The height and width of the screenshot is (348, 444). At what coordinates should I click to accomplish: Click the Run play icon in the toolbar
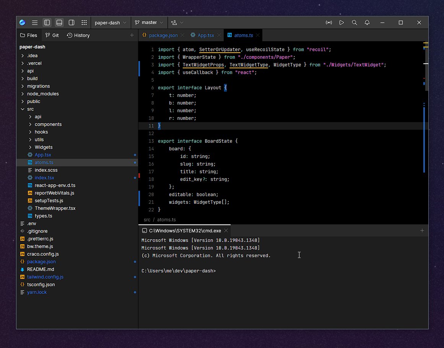[342, 23]
